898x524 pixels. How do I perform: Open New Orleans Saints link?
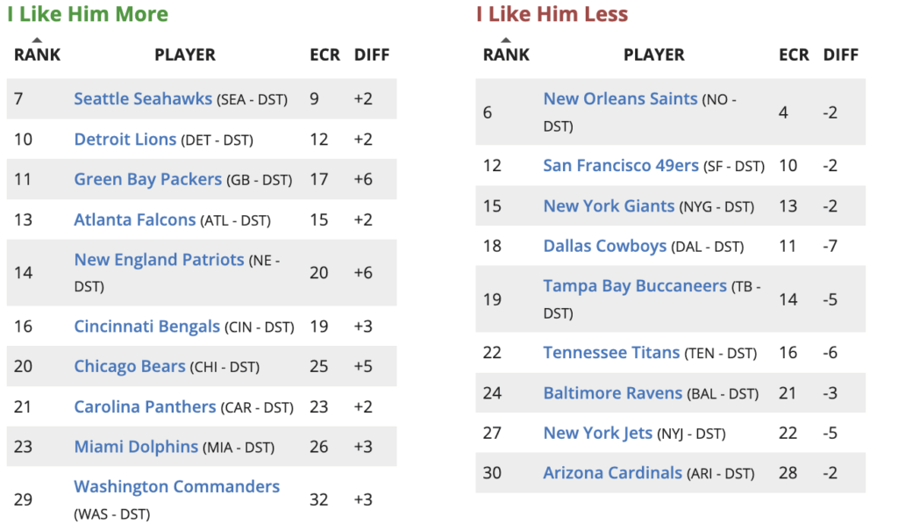pos(620,99)
